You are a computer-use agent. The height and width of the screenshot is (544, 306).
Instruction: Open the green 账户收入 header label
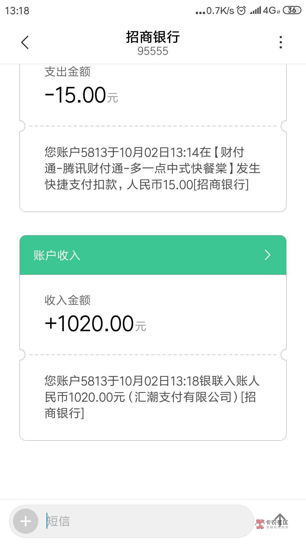(x=57, y=255)
